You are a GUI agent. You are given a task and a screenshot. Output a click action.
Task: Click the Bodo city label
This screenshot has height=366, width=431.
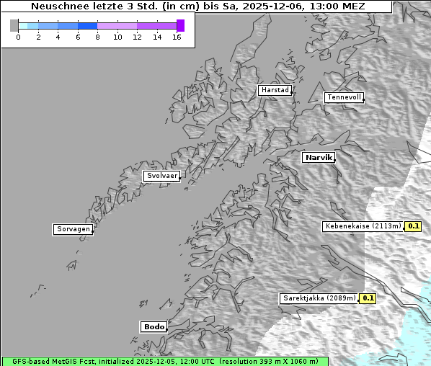[154, 327]
